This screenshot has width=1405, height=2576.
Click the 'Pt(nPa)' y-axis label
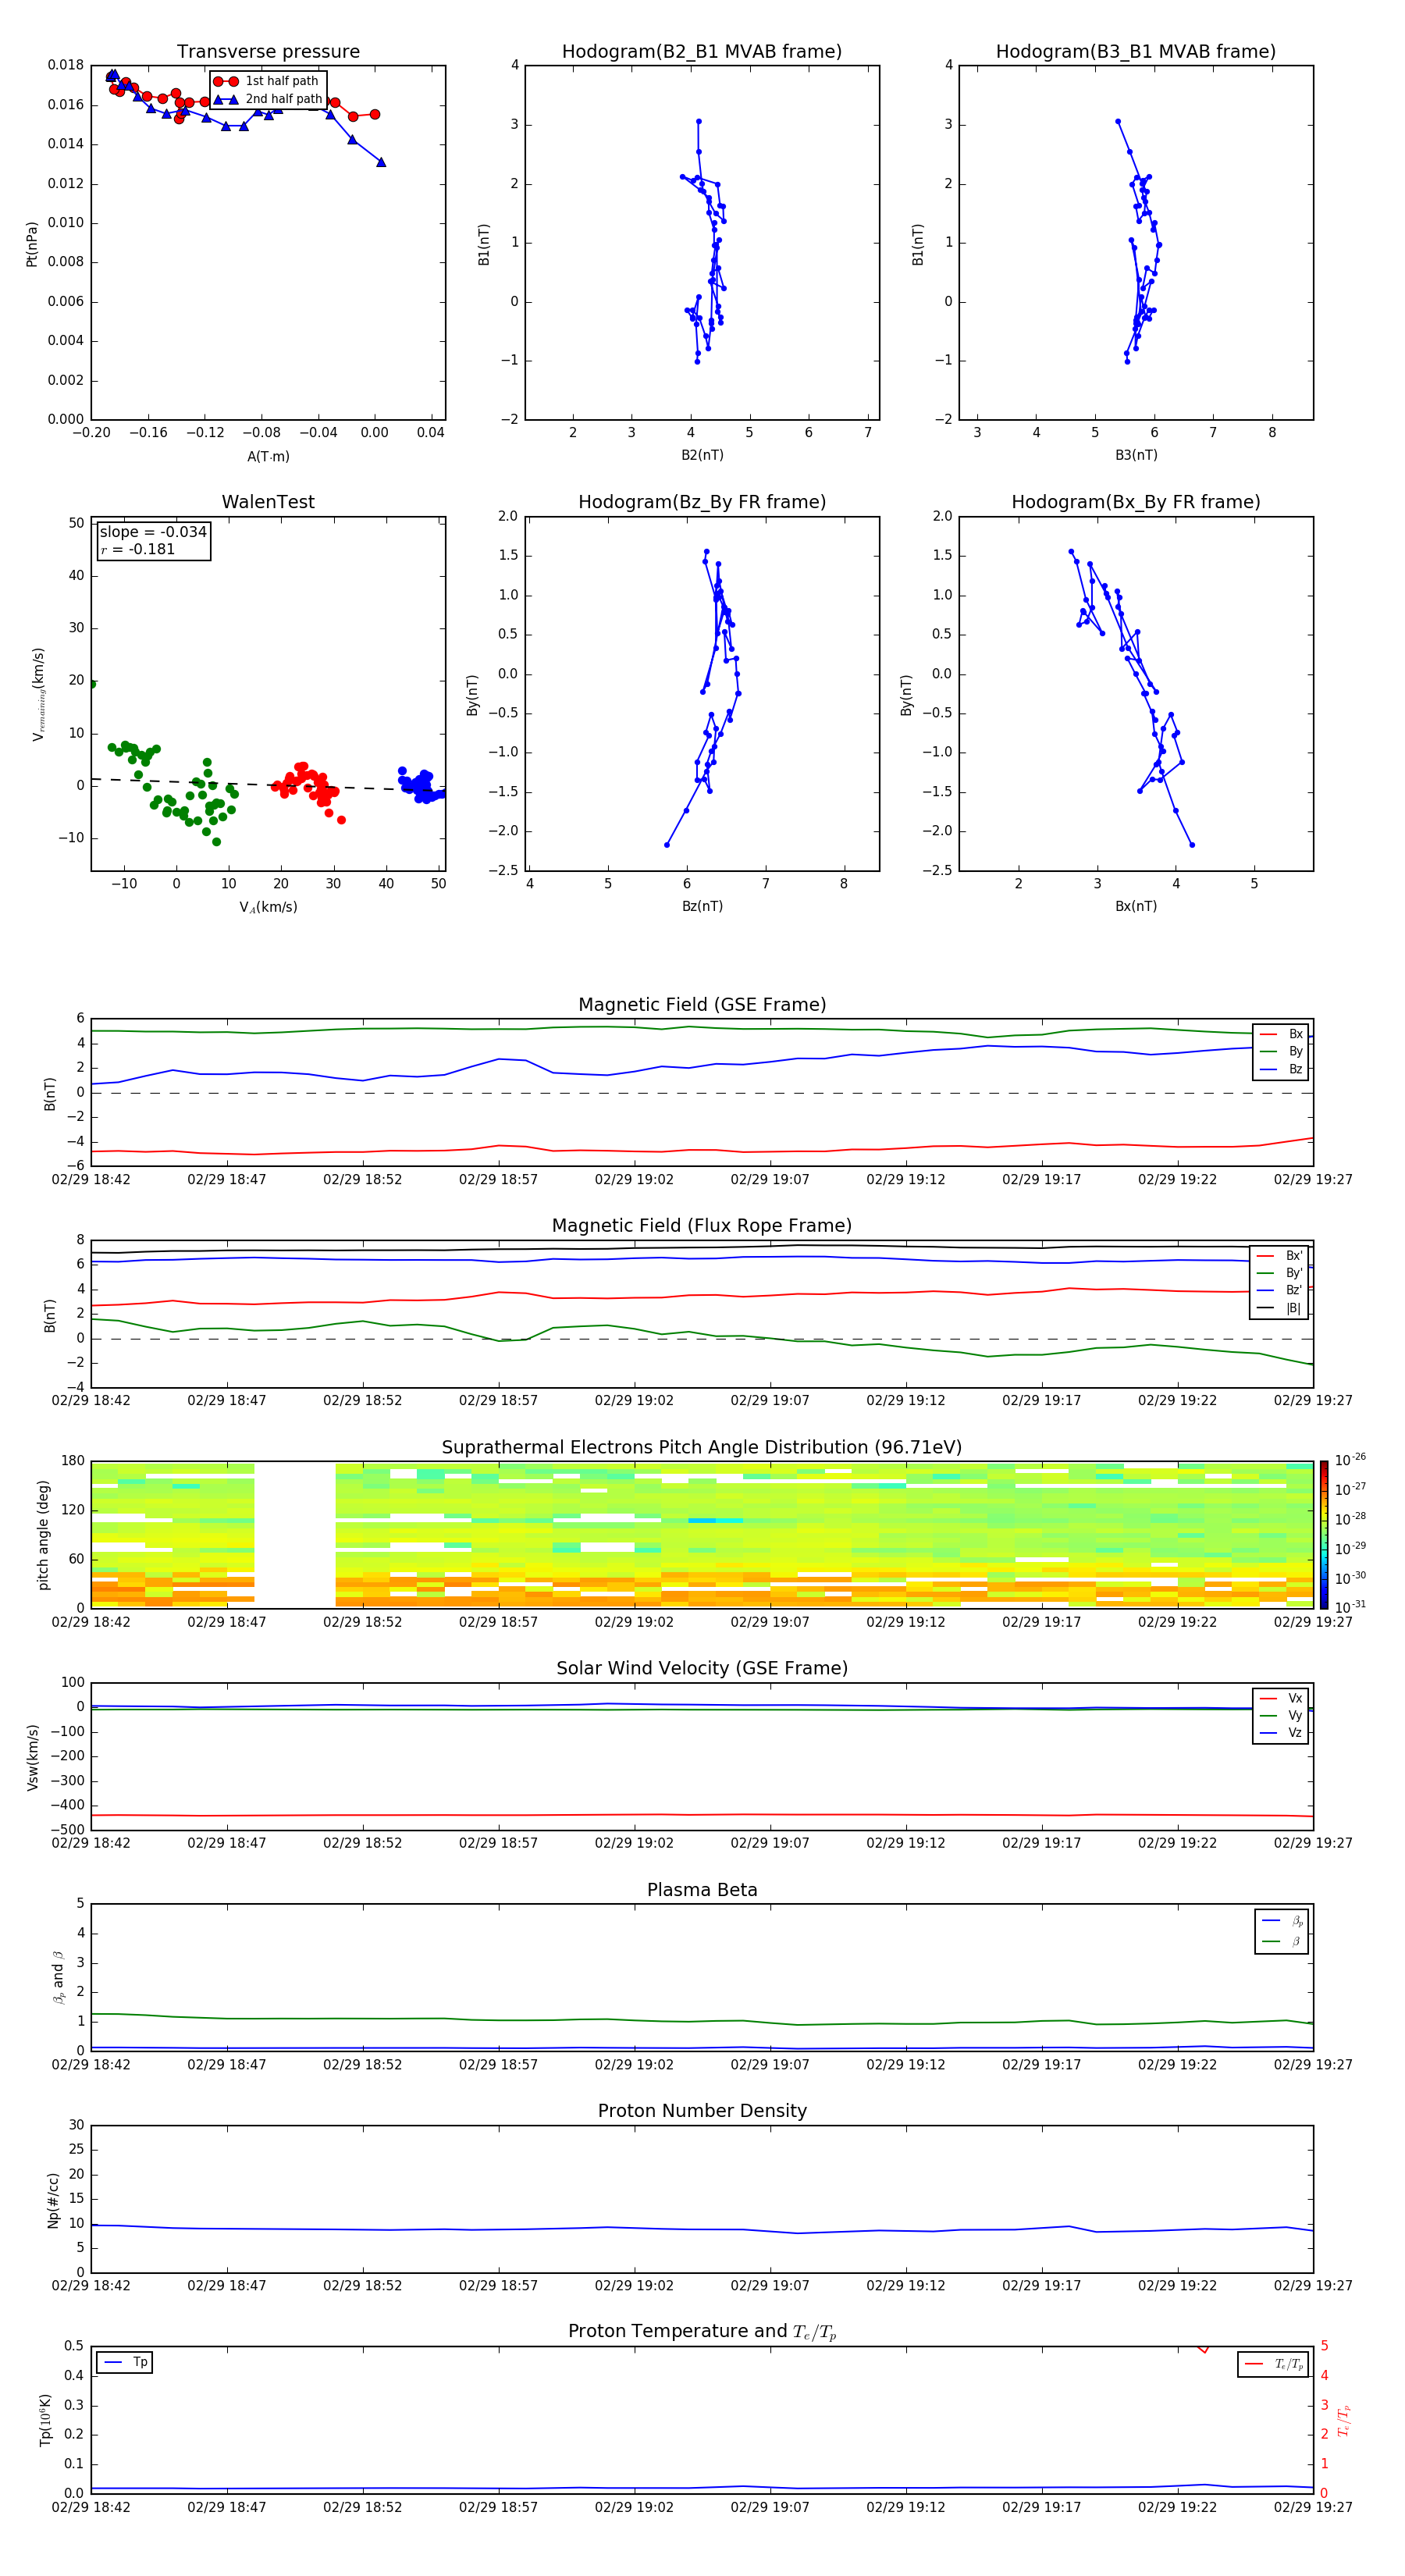click(x=32, y=244)
